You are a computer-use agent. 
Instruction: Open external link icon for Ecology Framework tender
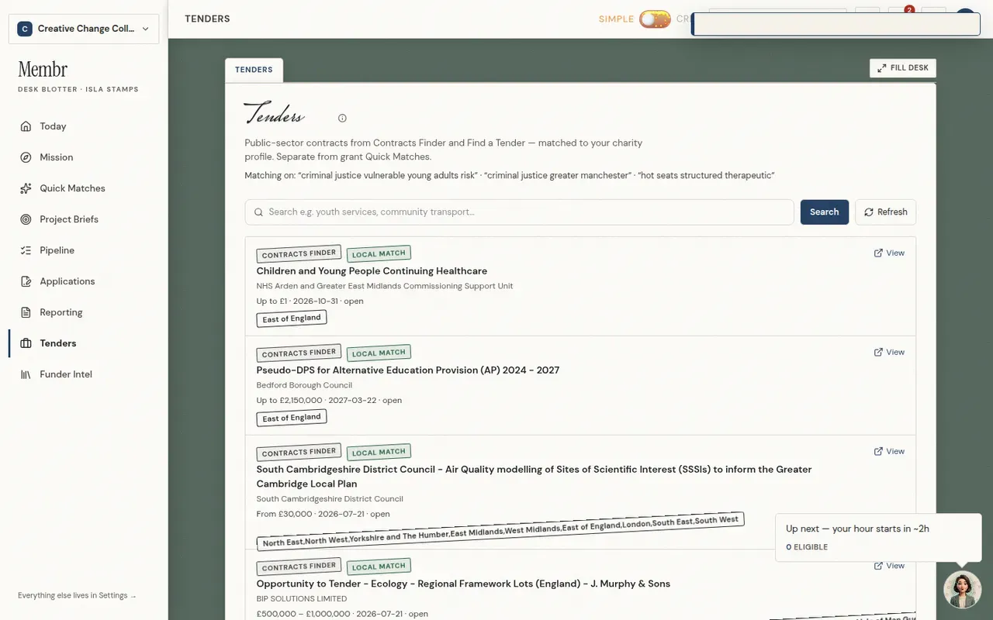pyautogui.click(x=878, y=566)
